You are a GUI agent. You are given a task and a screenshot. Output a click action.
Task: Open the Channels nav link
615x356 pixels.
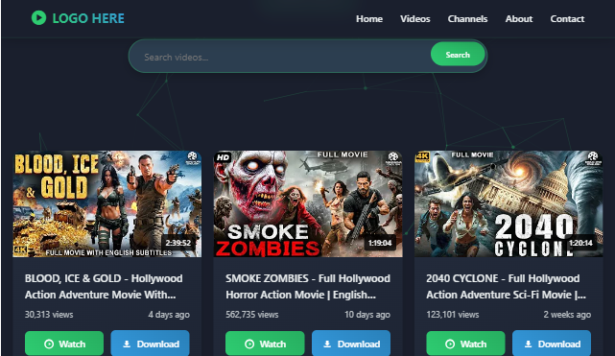pos(467,19)
